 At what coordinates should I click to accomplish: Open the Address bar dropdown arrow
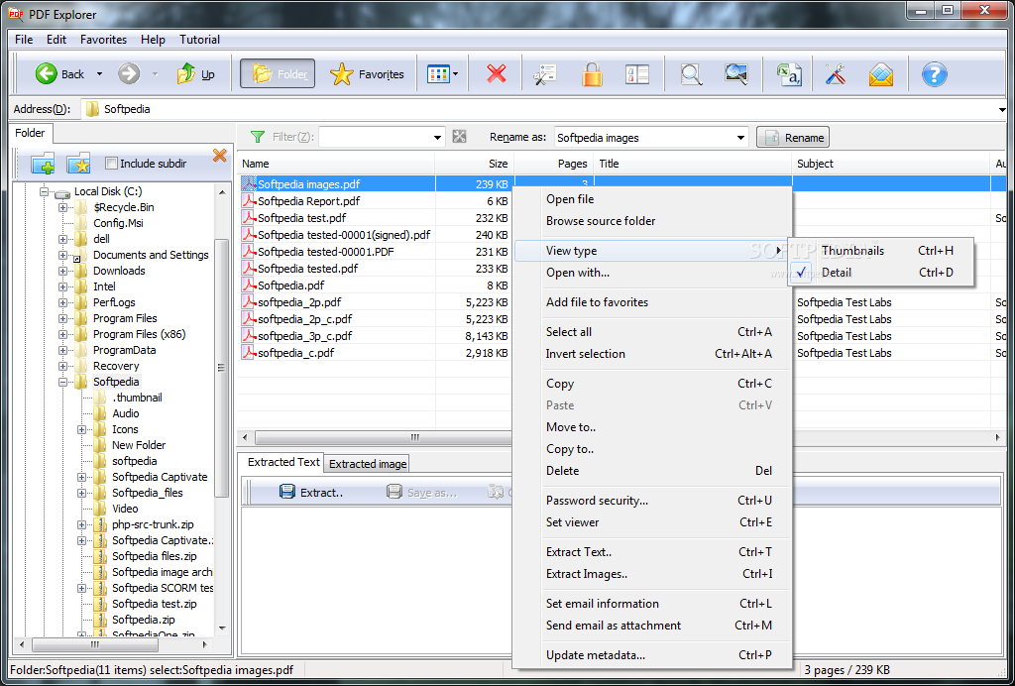coord(1003,109)
